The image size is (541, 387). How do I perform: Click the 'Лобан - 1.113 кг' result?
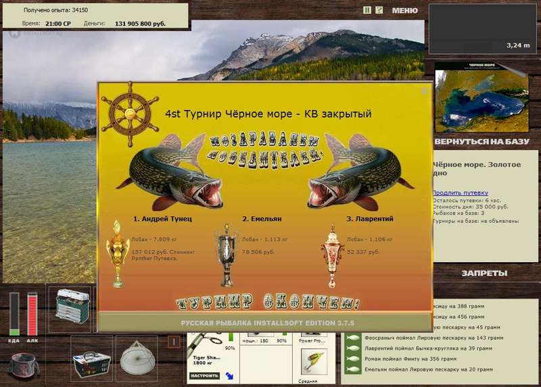coord(264,240)
